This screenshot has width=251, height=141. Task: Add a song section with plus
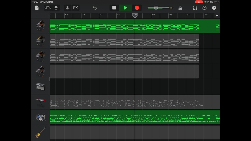tap(217, 15)
